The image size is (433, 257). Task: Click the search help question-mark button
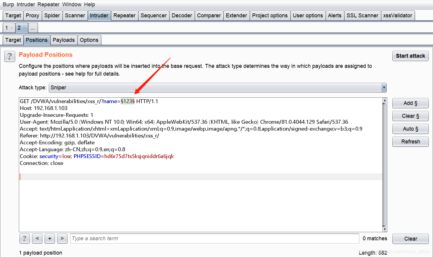(x=25, y=238)
